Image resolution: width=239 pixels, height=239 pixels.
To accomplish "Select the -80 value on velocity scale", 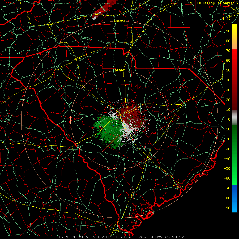I will (227, 198).
